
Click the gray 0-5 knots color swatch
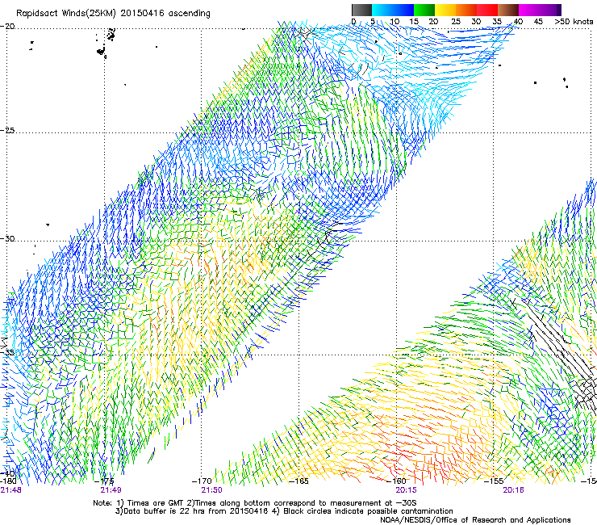[361, 10]
